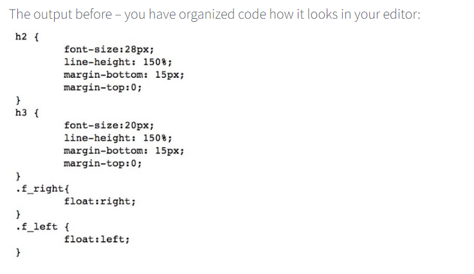Click the margin-bottom line inside the h3 rule
Image resolution: width=474 pixels, height=274 pixels.
point(124,150)
